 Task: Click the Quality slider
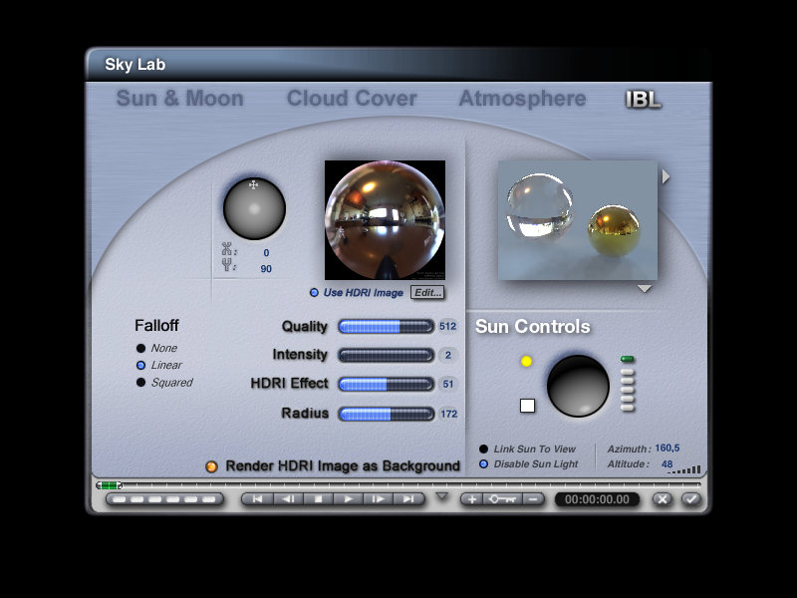point(387,327)
